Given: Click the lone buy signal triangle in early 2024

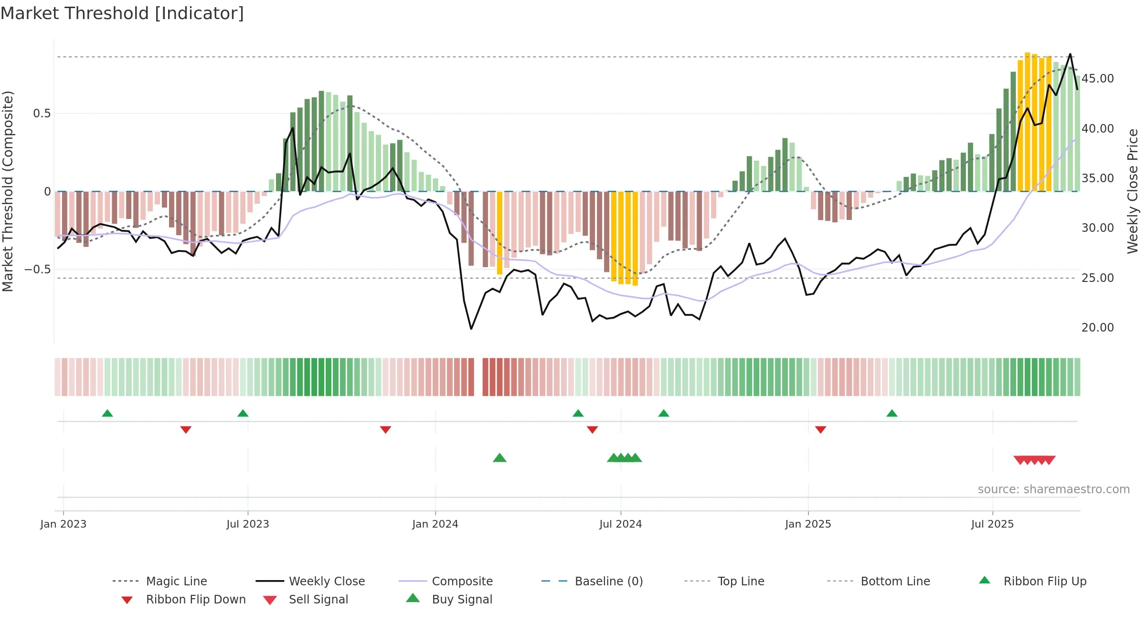Looking at the screenshot, I should (499, 458).
